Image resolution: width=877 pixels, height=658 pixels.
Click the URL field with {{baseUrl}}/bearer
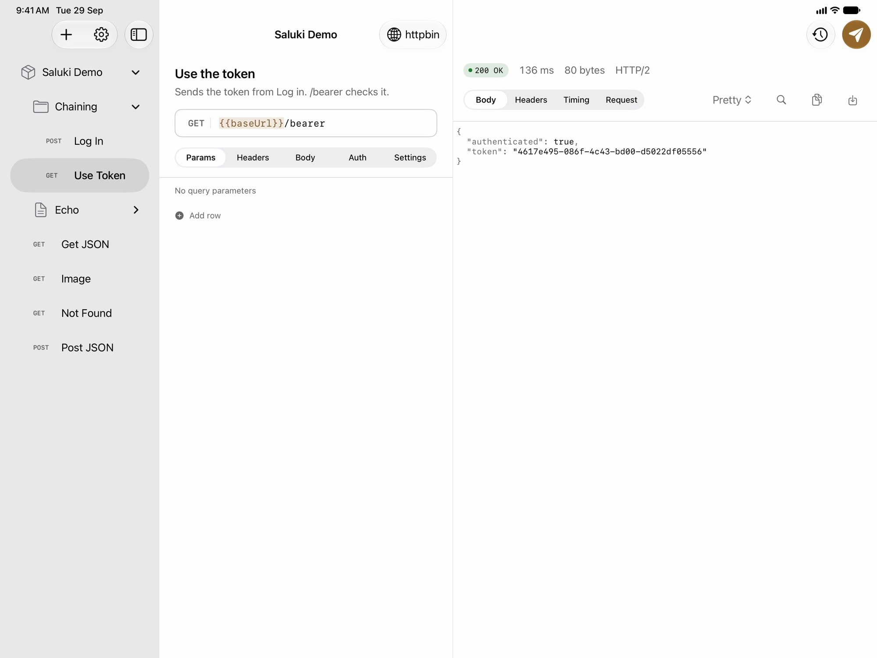306,123
